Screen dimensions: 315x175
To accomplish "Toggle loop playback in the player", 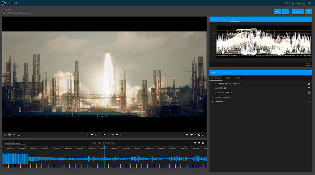I will [x=19, y=134].
